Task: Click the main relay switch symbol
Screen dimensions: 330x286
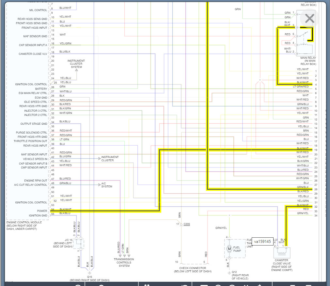Action: click(304, 34)
